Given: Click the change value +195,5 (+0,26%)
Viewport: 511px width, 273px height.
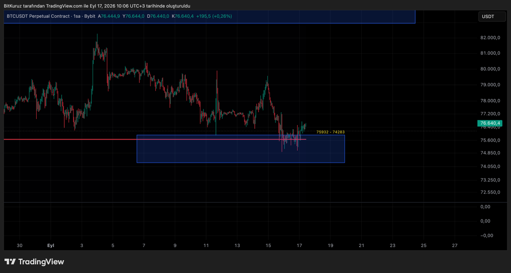Looking at the screenshot, I should click(214, 16).
